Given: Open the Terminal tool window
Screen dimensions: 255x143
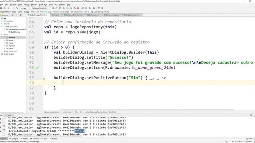Looking at the screenshot, I should tap(35, 139).
